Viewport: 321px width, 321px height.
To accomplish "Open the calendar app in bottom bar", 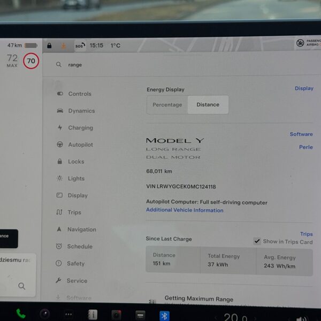I will (x=140, y=316).
